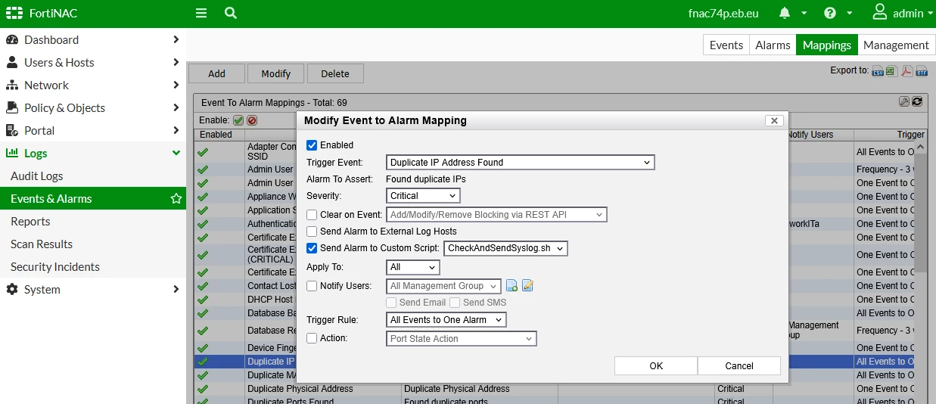Screen dimensions: 936x404
Task: Select the Mappings tab
Action: coord(827,45)
